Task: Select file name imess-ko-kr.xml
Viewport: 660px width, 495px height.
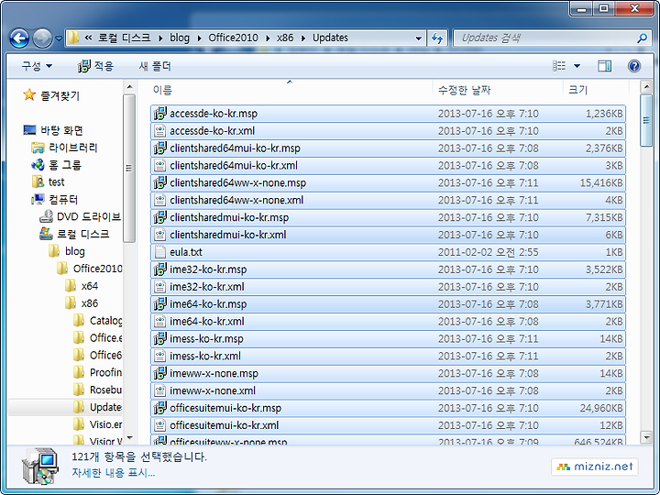Action: click(x=205, y=356)
